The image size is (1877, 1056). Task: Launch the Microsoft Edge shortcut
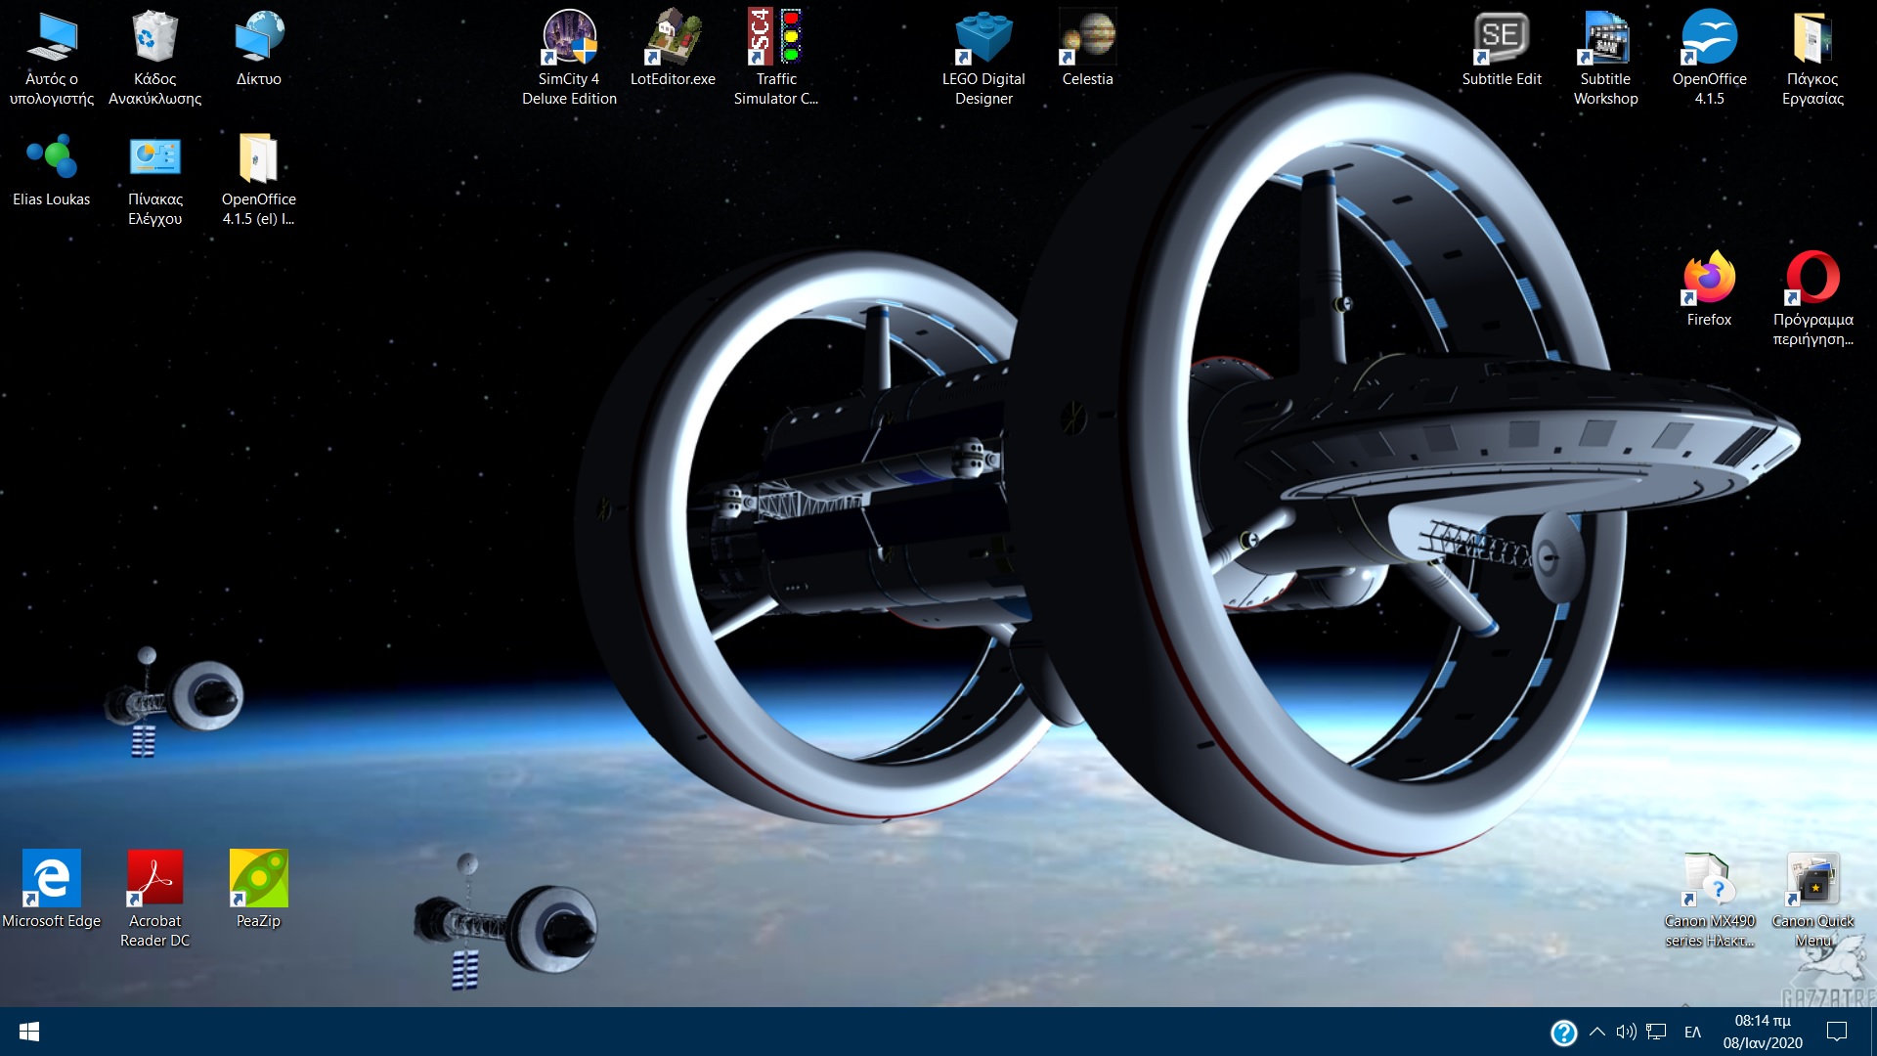coord(52,890)
